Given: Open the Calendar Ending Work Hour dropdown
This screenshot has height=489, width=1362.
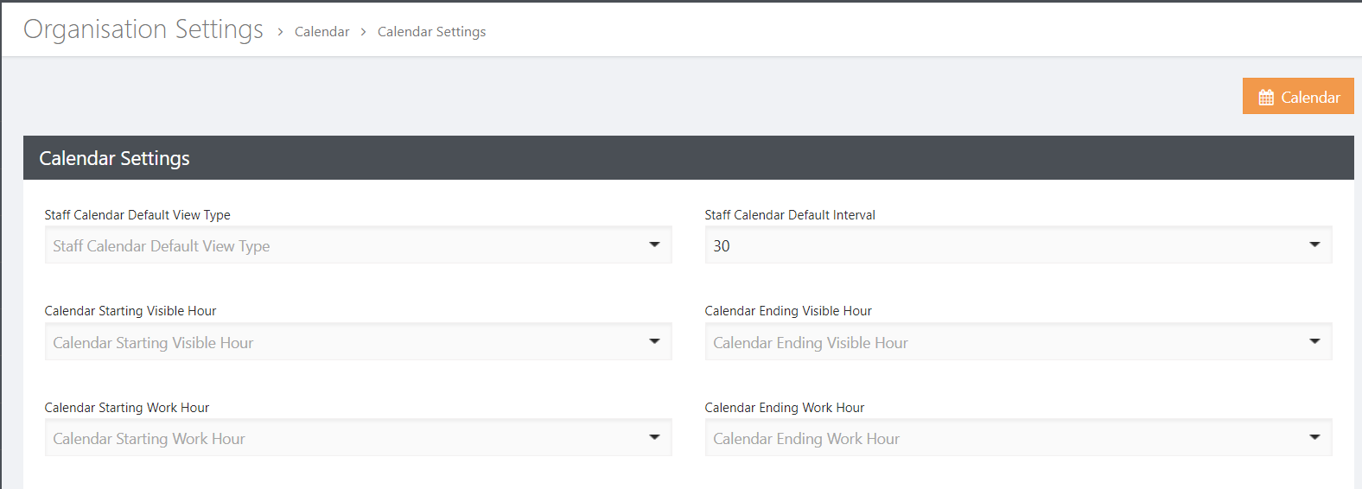Looking at the screenshot, I should (x=1018, y=438).
